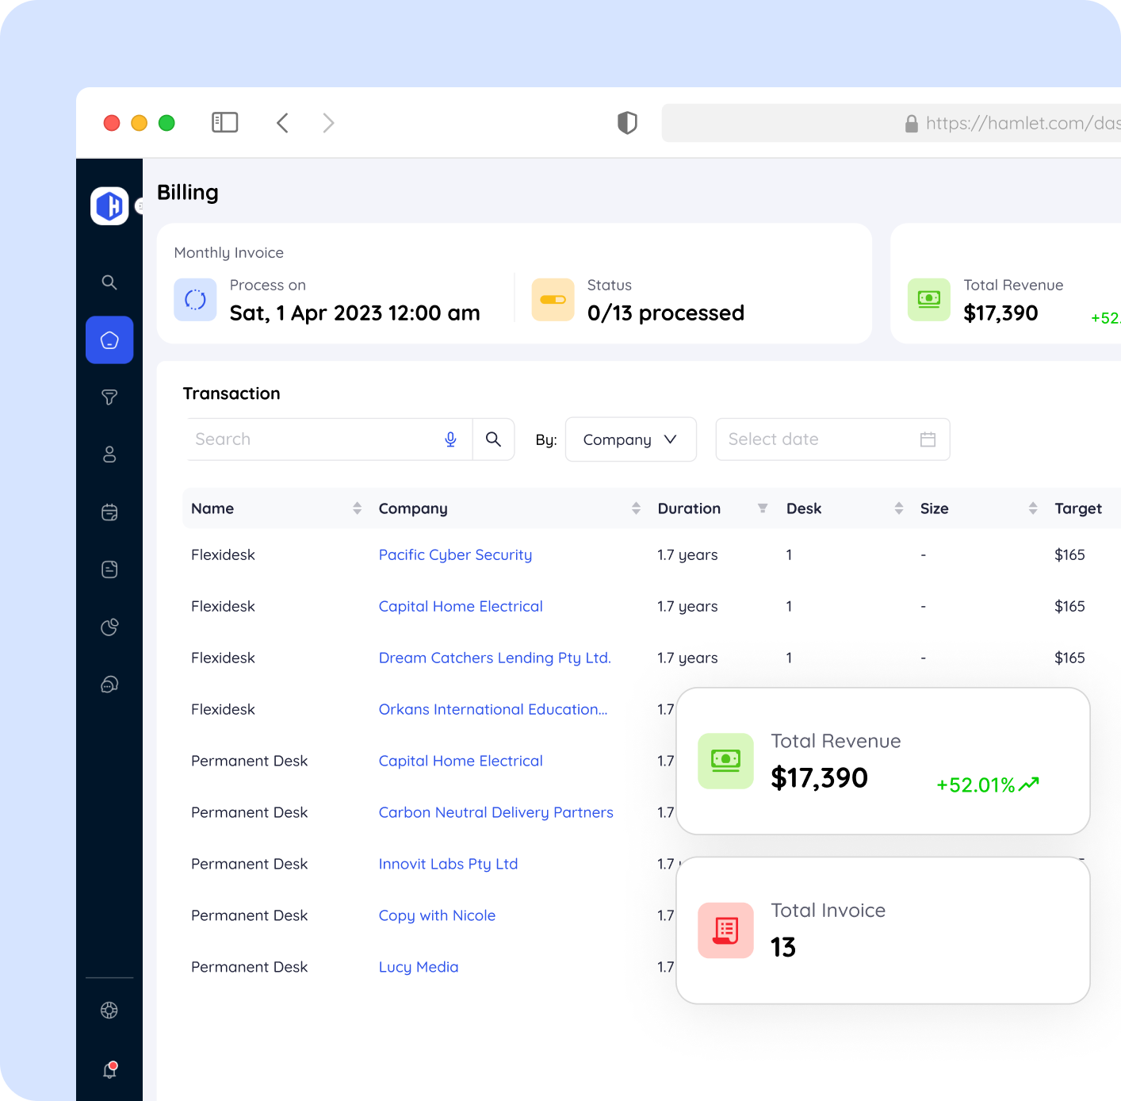This screenshot has width=1121, height=1101.
Task: Click the green trending-up arrow icon
Action: coord(1029,785)
